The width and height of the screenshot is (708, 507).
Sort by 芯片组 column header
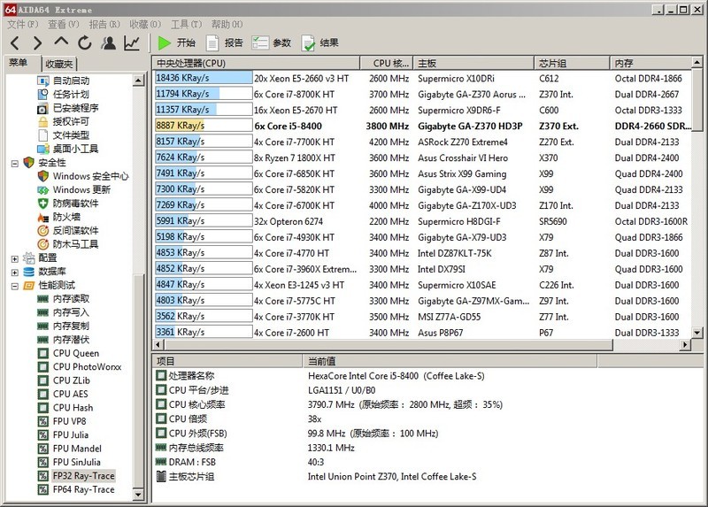[572, 63]
